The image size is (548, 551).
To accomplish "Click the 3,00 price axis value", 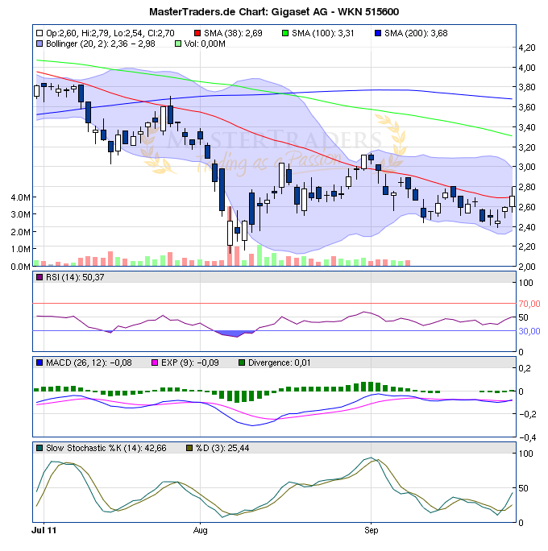I will (527, 167).
